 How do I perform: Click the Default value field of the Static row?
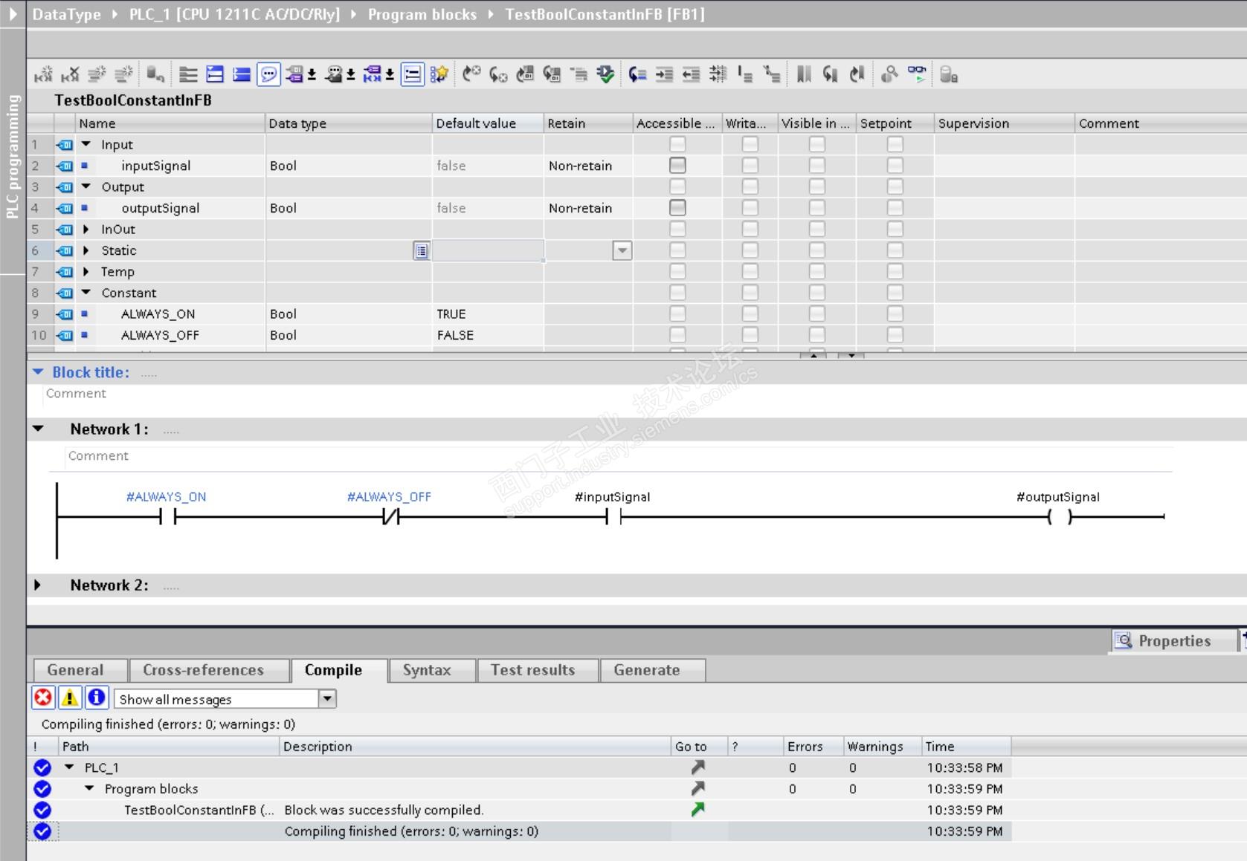click(487, 251)
